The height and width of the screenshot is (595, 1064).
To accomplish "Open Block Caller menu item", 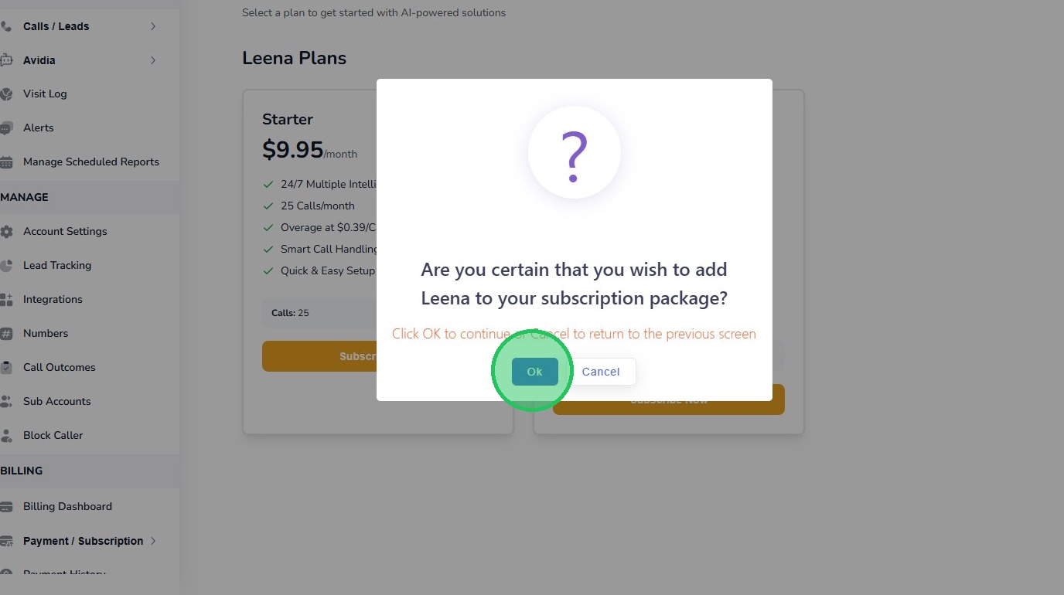I will coord(53,435).
